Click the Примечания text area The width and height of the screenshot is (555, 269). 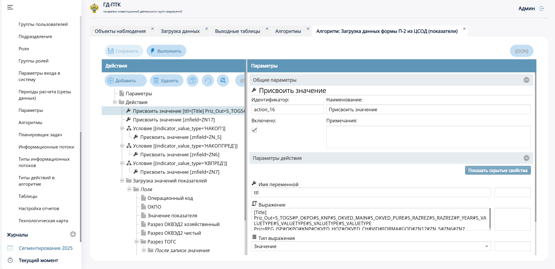click(428, 137)
